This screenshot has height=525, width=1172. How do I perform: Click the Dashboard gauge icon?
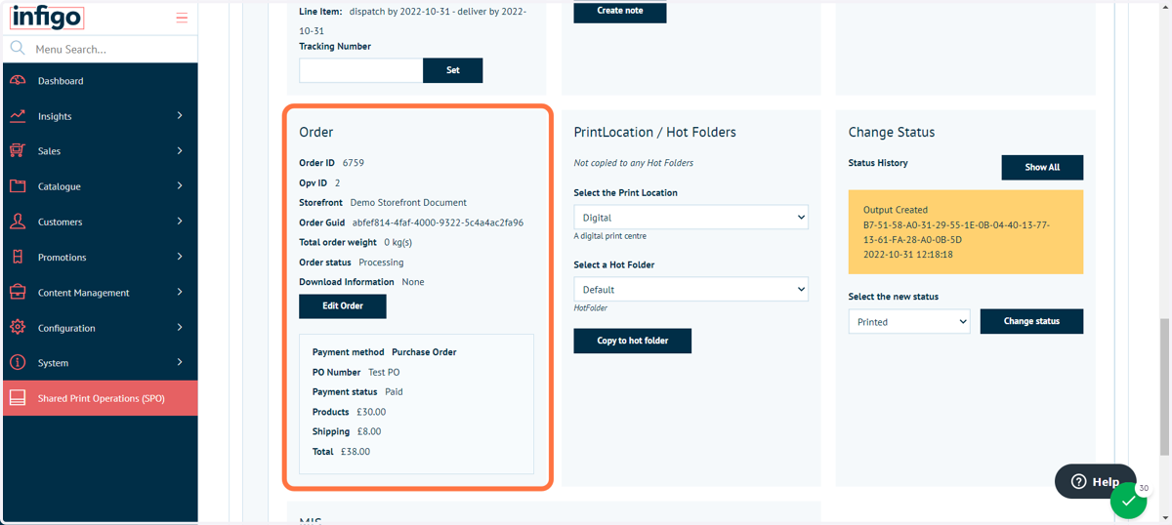coord(18,81)
